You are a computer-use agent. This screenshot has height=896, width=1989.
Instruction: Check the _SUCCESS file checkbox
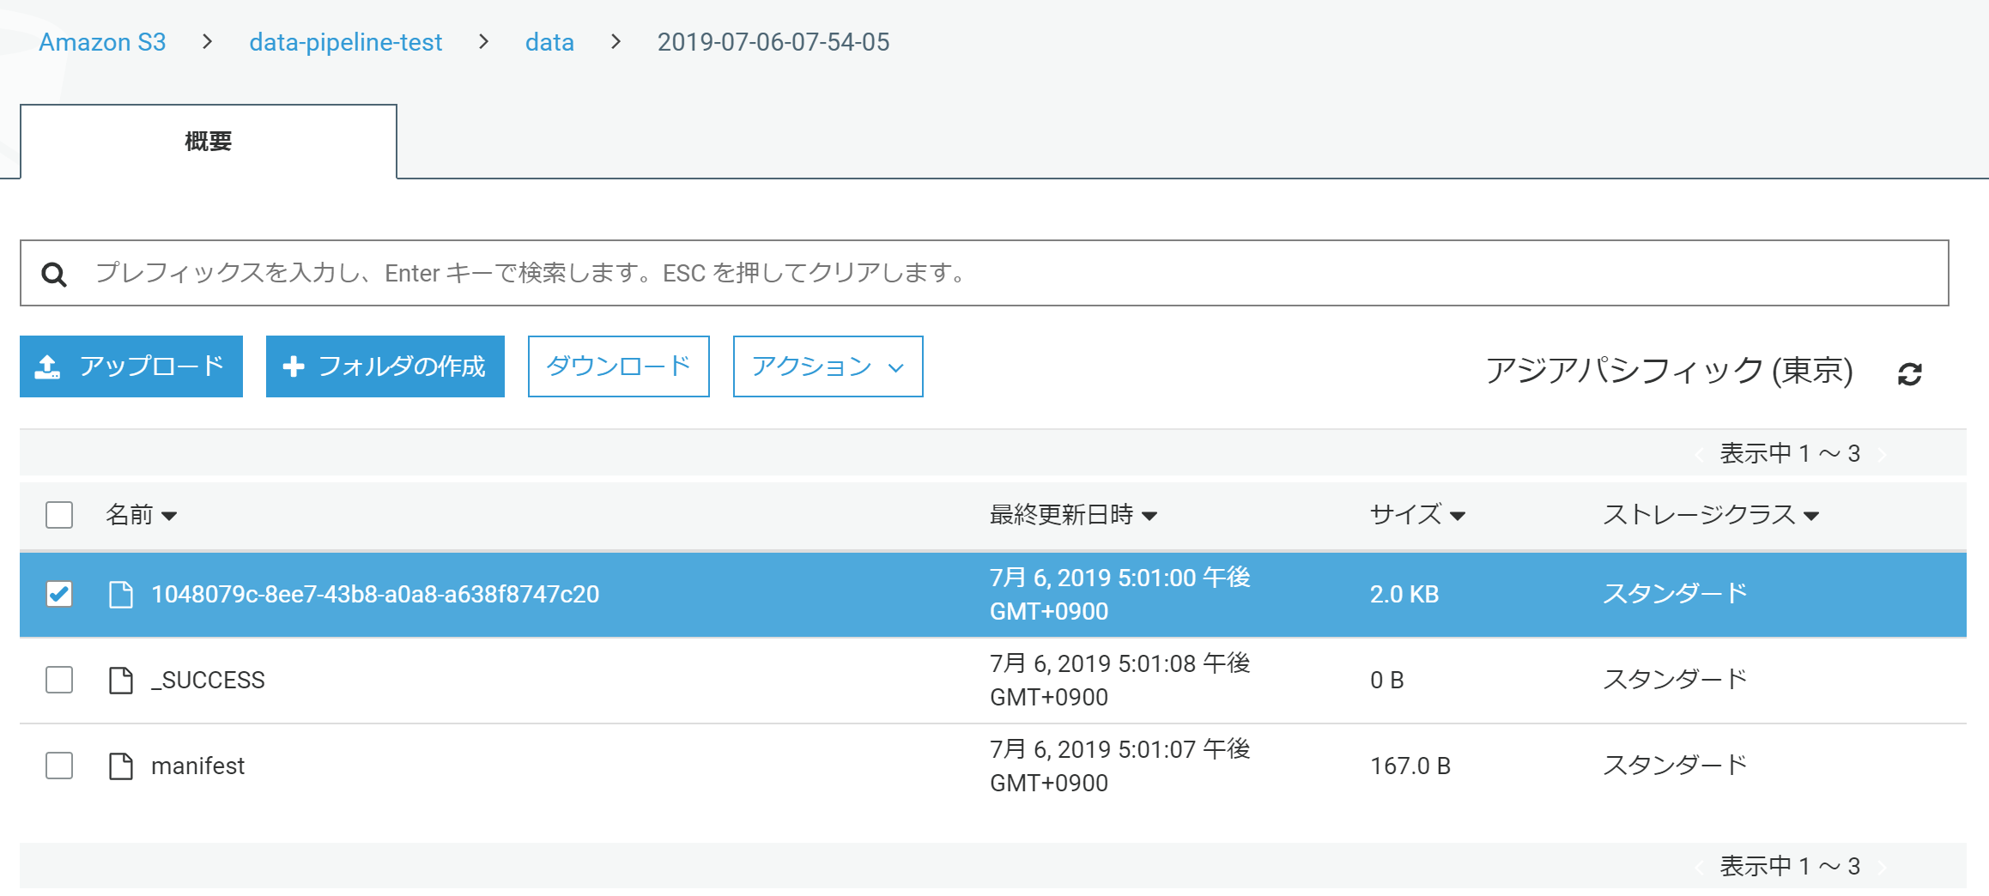click(59, 680)
